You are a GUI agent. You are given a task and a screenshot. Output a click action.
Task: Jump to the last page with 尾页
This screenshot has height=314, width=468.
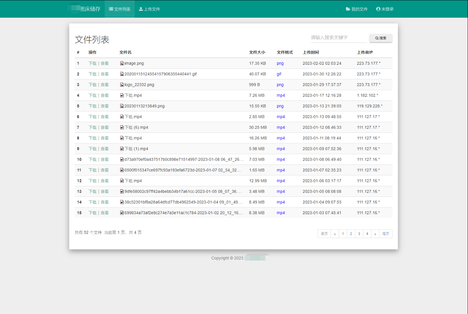(x=386, y=234)
